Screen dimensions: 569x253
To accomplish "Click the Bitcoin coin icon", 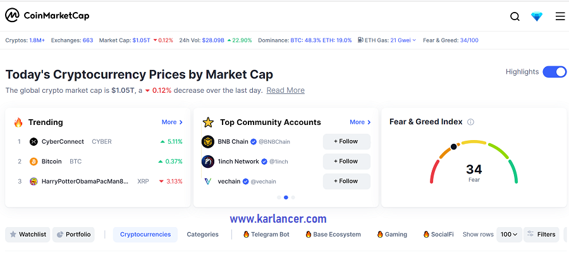I will [x=34, y=162].
